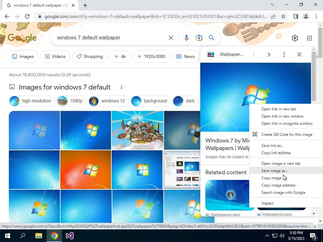
Task: Click the site lock icon in address bar
Action: 40,16
